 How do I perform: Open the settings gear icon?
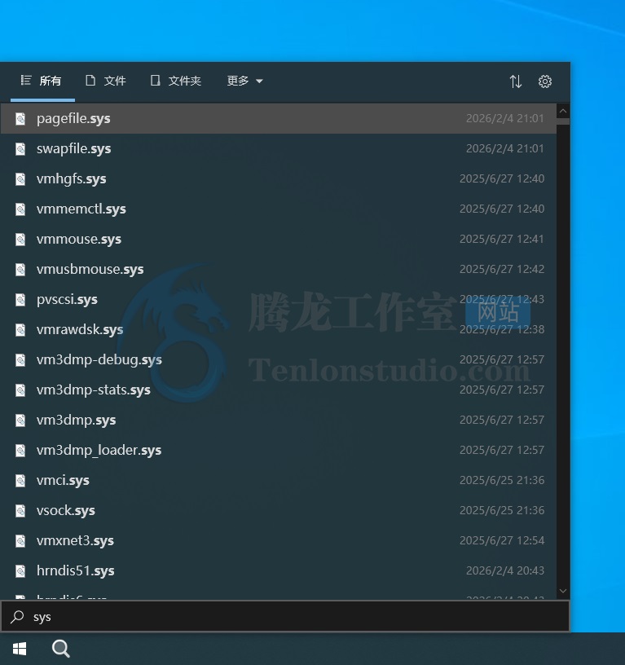point(545,81)
